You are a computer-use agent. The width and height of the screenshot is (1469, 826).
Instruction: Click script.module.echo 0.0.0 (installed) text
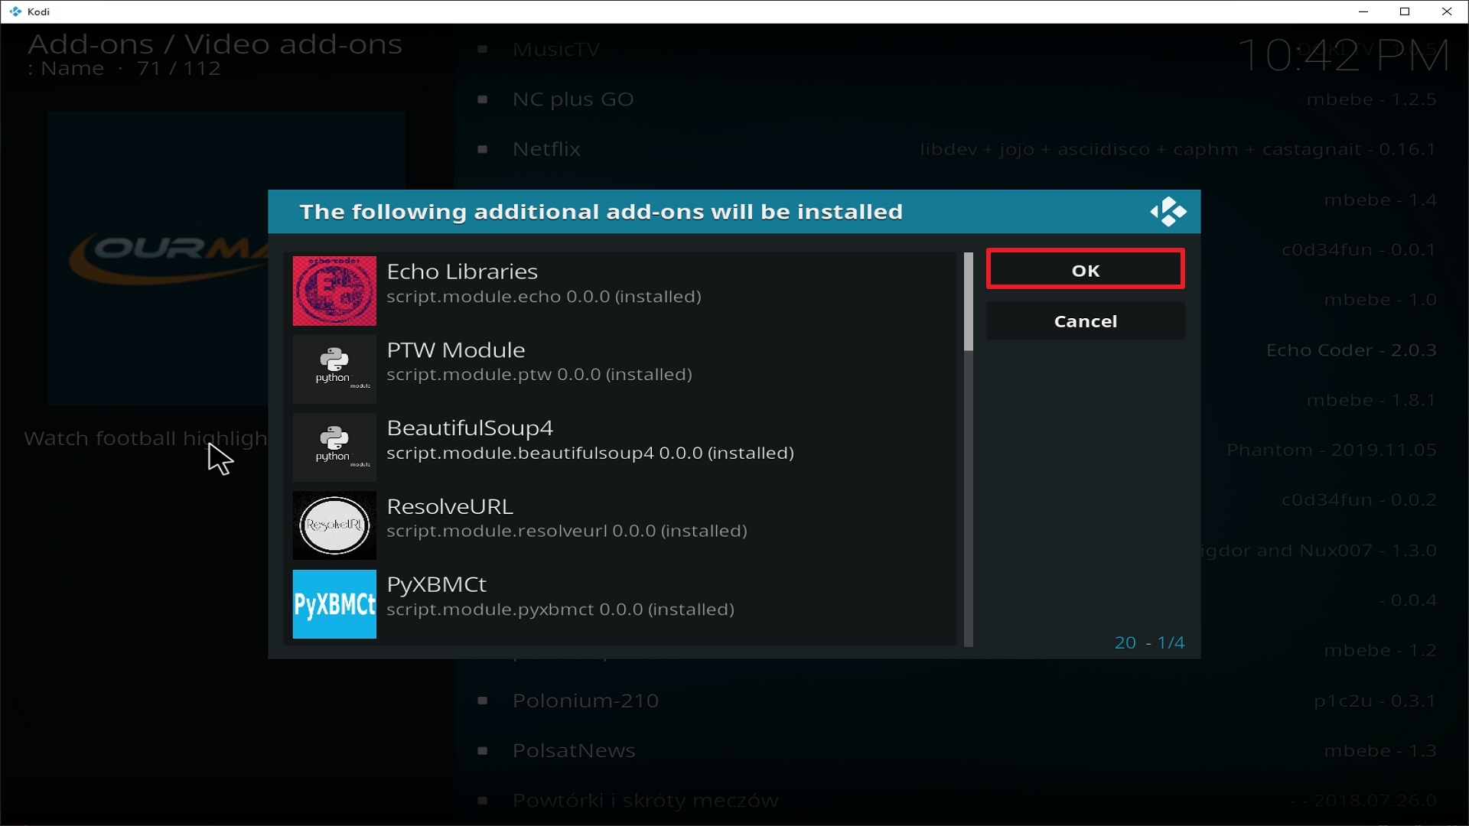pyautogui.click(x=544, y=297)
